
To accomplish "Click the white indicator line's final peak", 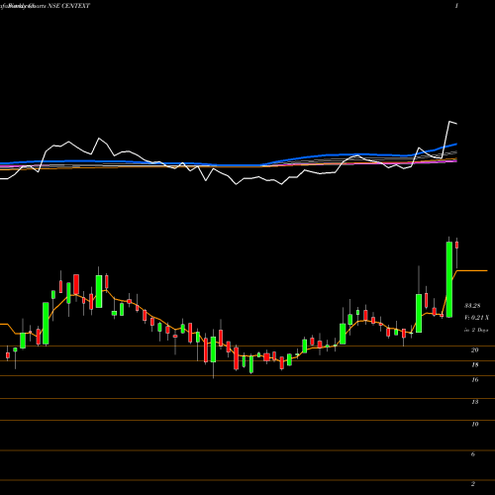I will [449, 122].
